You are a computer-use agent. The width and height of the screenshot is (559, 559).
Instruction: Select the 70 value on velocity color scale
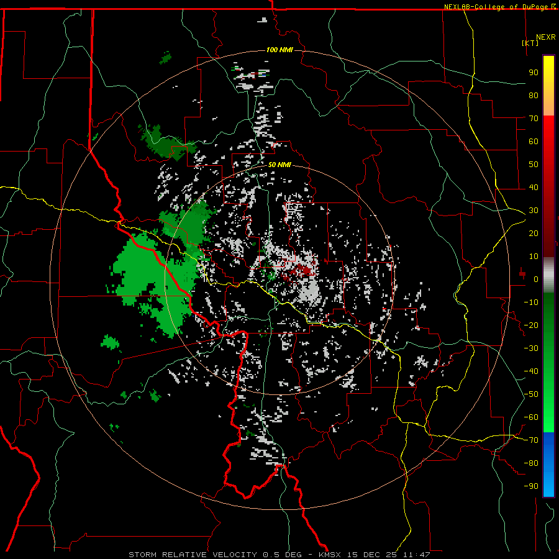(534, 119)
